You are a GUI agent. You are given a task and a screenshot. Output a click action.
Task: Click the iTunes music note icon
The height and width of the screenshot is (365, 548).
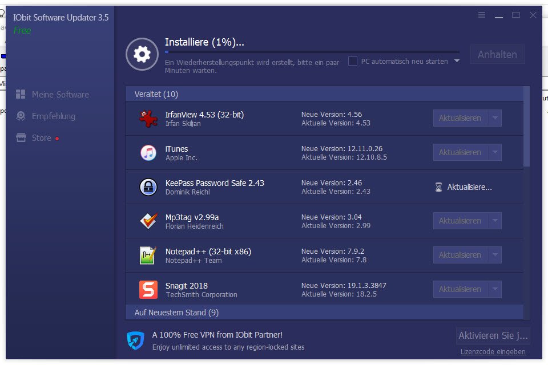(148, 153)
